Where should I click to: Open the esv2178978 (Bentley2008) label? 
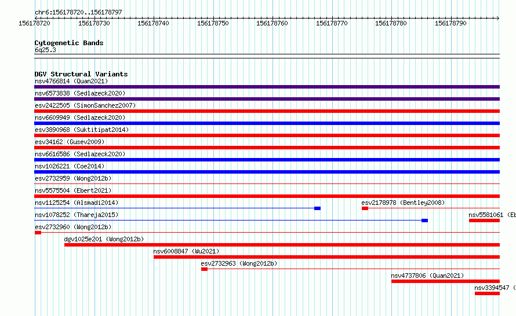(403, 203)
